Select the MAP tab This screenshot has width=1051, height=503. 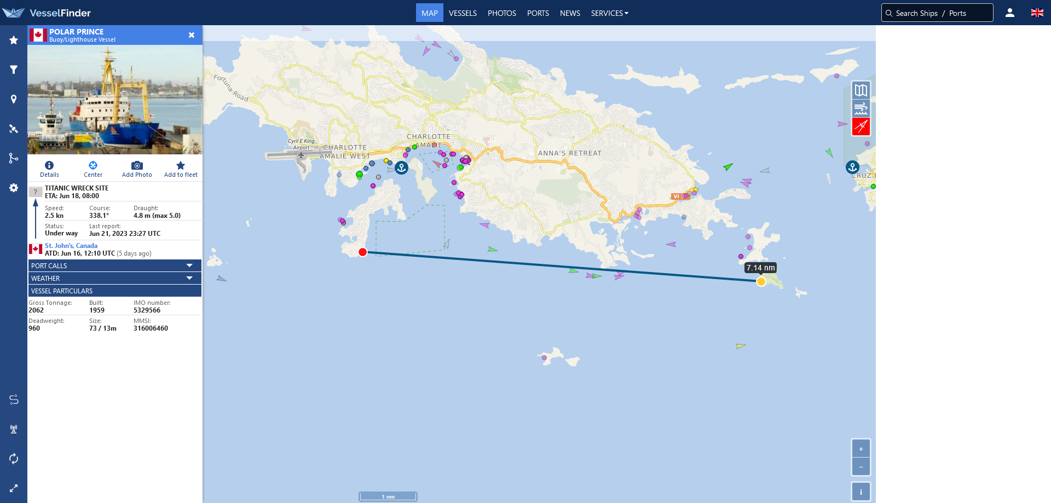pyautogui.click(x=430, y=13)
